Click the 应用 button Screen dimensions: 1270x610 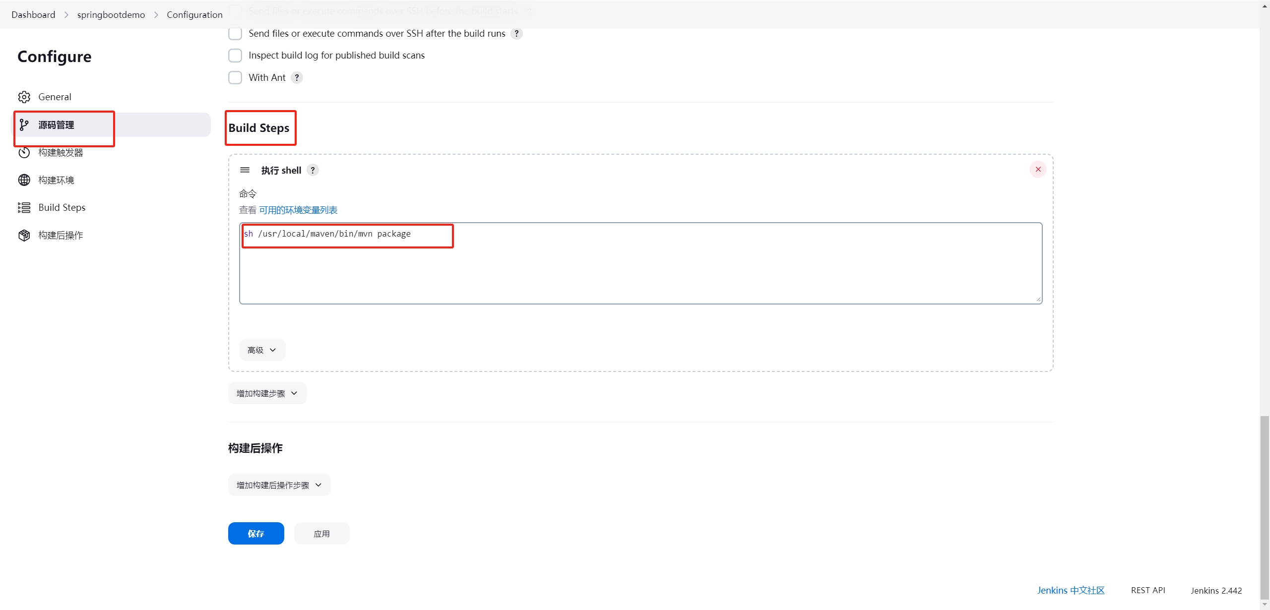pos(321,533)
